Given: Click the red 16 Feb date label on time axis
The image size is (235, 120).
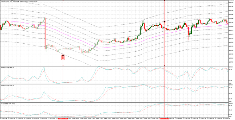Looking at the screenshot, I should (x=164, y=118).
